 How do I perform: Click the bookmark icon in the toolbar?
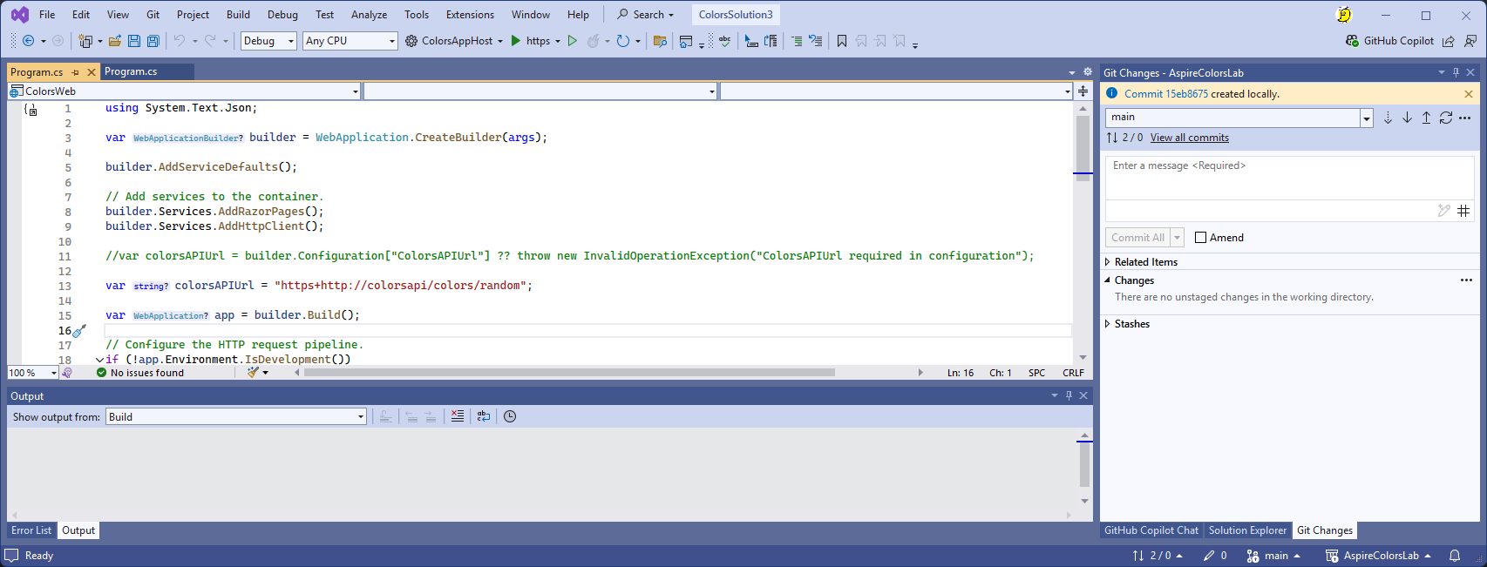(842, 41)
